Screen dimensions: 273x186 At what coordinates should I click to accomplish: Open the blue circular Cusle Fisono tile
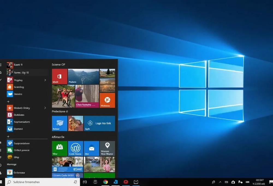(76, 148)
